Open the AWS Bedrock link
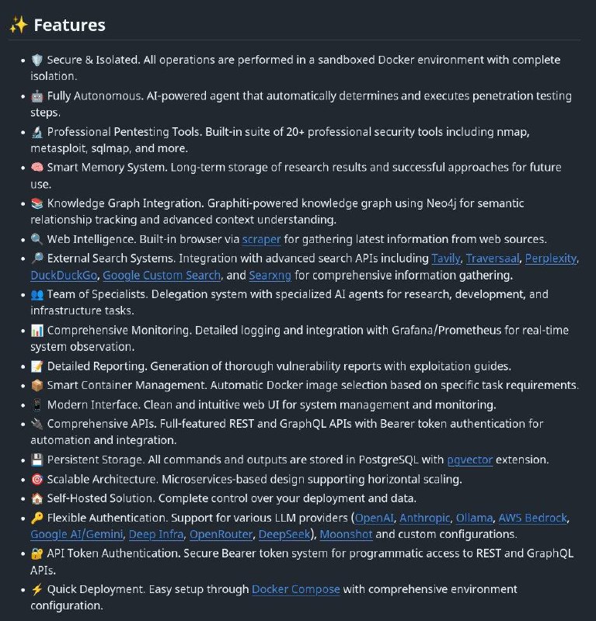The height and width of the screenshot is (621, 596). [x=533, y=517]
